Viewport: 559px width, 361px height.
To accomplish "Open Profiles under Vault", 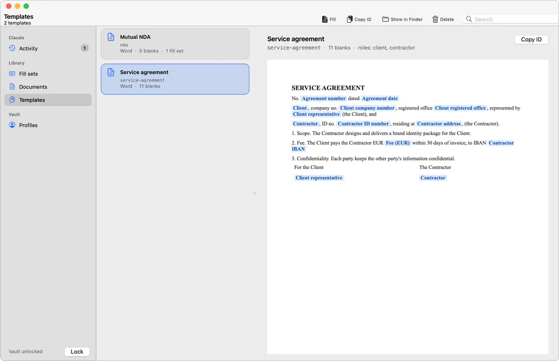I will tap(48, 126).
